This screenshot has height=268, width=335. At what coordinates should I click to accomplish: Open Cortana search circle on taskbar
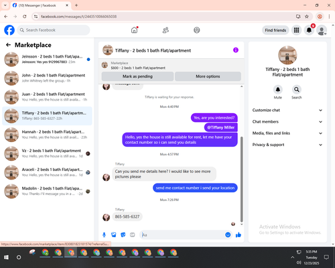click(19, 257)
